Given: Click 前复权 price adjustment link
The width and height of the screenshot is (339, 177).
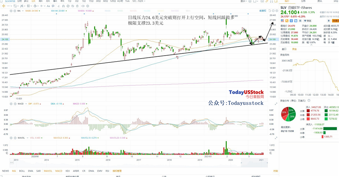Looking at the screenshot, I should [263, 11].
